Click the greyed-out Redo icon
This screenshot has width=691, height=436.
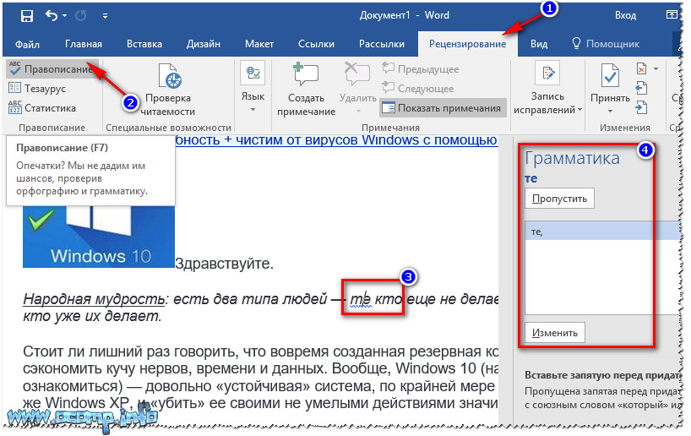click(x=81, y=16)
